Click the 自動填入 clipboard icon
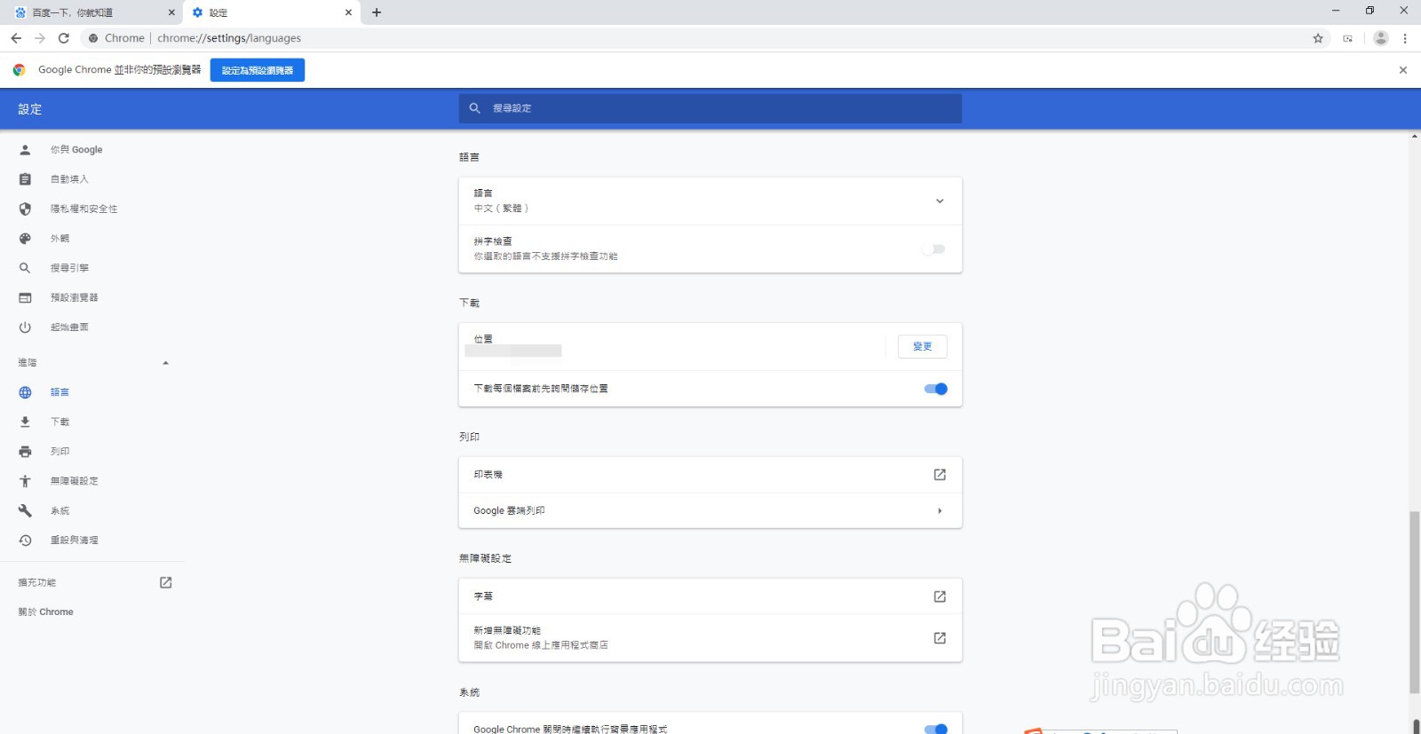Viewport: 1421px width, 734px height. [25, 179]
